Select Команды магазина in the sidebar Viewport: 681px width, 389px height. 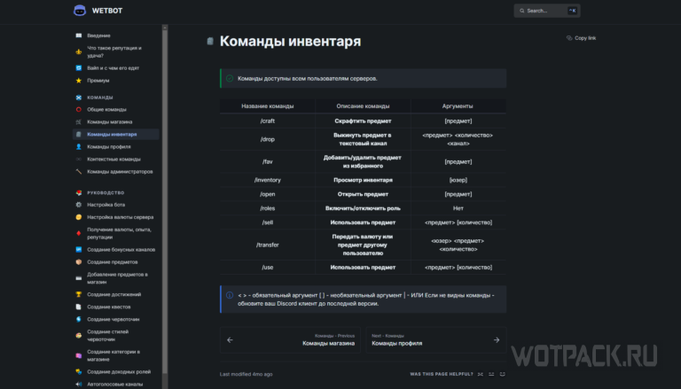coord(109,121)
